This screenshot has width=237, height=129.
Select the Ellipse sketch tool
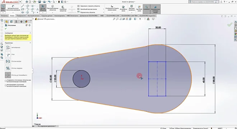(x=32, y=9)
